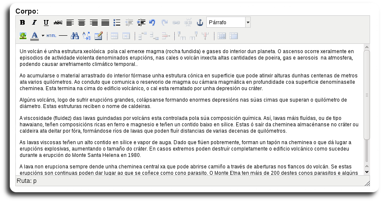Viewport: 382px width, 202px height.
Task: Click the vertical scrollbar thumb
Action: pos(367,95)
